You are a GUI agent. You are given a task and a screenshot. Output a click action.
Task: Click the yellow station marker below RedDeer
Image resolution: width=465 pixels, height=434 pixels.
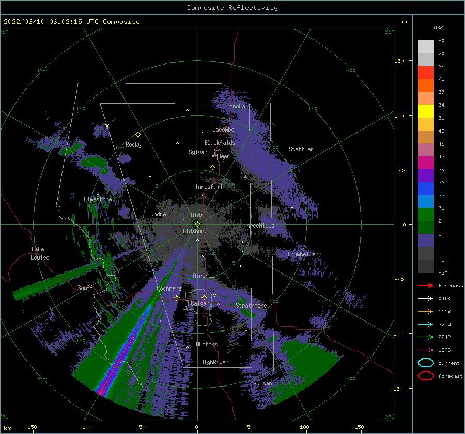point(212,168)
